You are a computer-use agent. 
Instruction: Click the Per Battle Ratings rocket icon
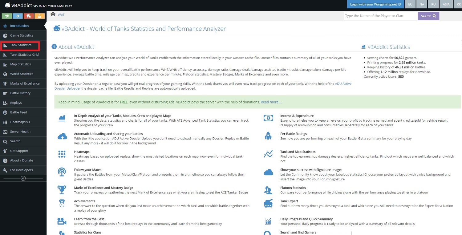(x=268, y=136)
